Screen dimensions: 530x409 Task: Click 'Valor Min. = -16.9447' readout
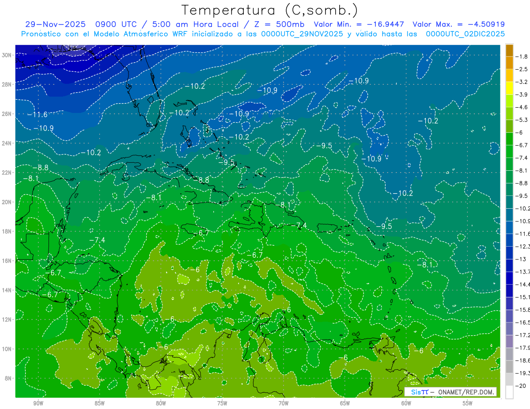pyautogui.click(x=359, y=24)
